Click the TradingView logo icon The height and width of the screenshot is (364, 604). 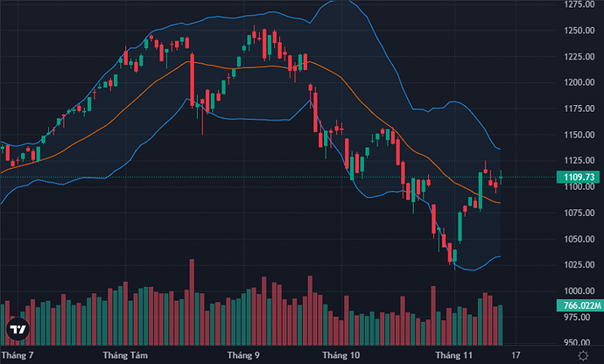point(17,329)
